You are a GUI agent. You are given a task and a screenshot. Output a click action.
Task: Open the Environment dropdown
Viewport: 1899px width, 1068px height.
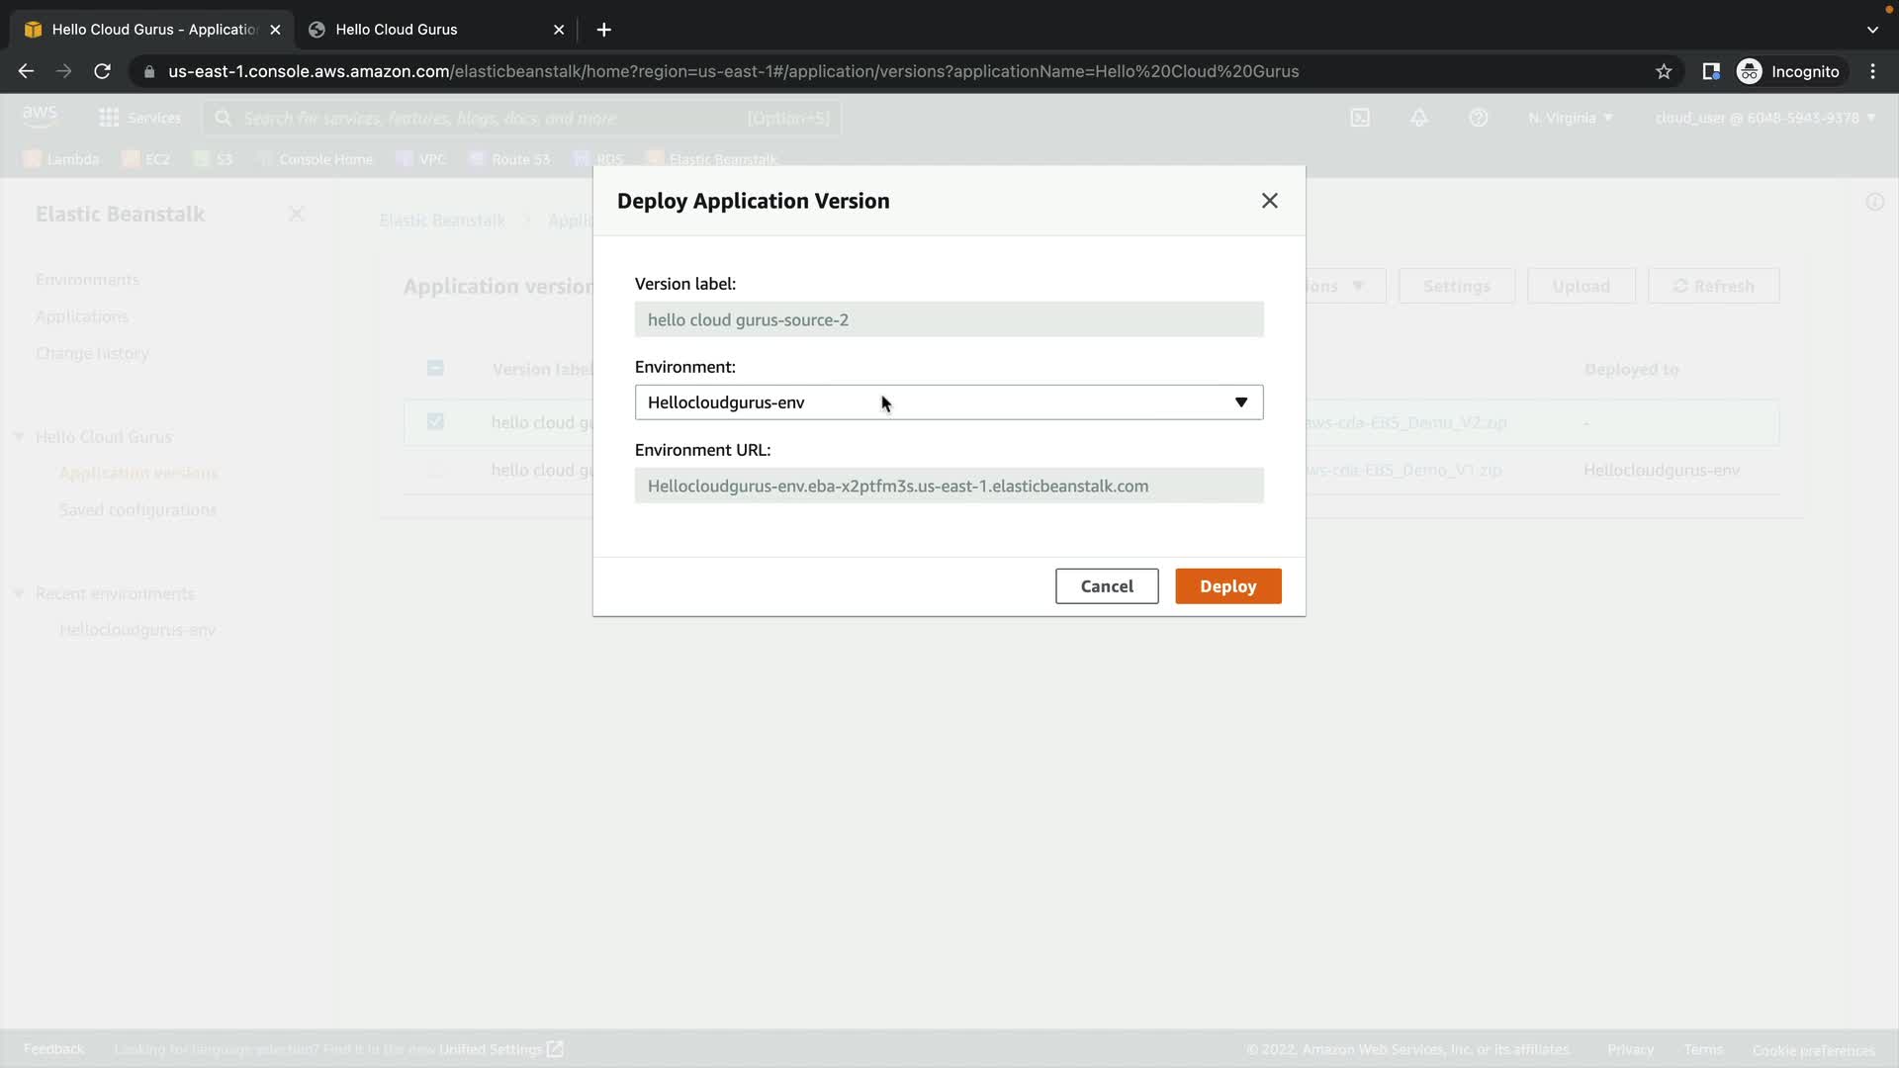[949, 402]
